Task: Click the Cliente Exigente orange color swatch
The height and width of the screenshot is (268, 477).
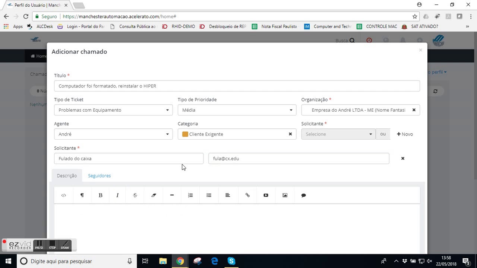Action: (x=185, y=134)
